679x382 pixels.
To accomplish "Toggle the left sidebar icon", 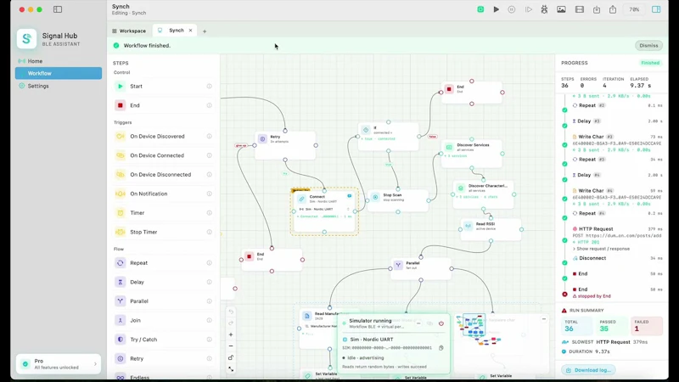I will (x=58, y=9).
